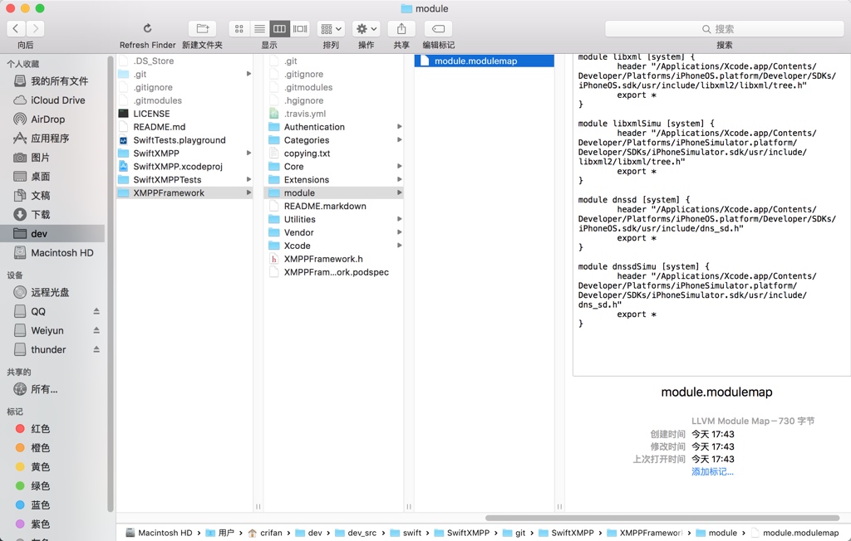Screen dimensions: 851x541
Task: Switch to icon view
Action: point(239,28)
